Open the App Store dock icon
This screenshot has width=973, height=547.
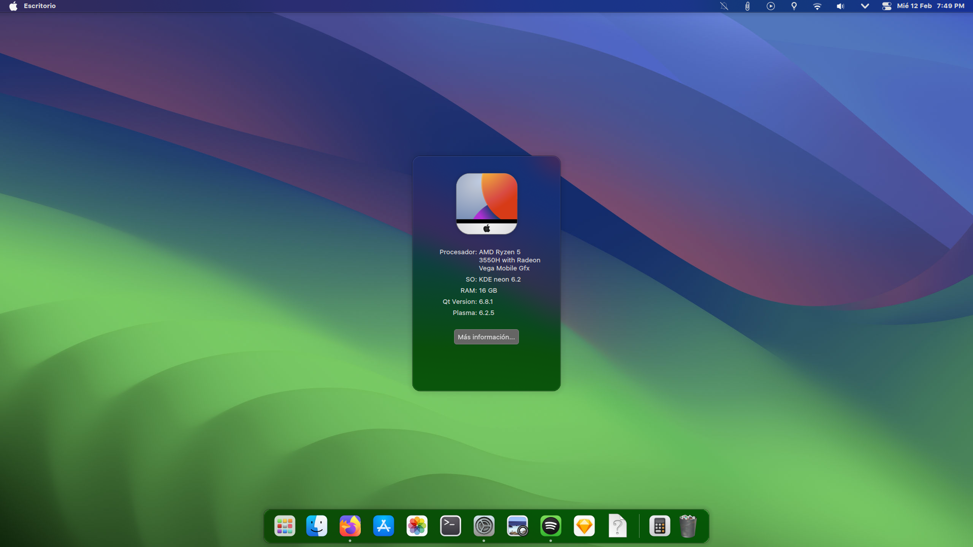click(384, 526)
